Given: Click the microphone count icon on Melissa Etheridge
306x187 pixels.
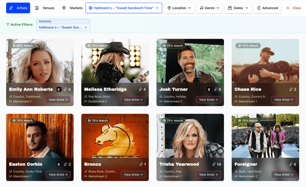Looking at the screenshot, I should tap(140, 89).
